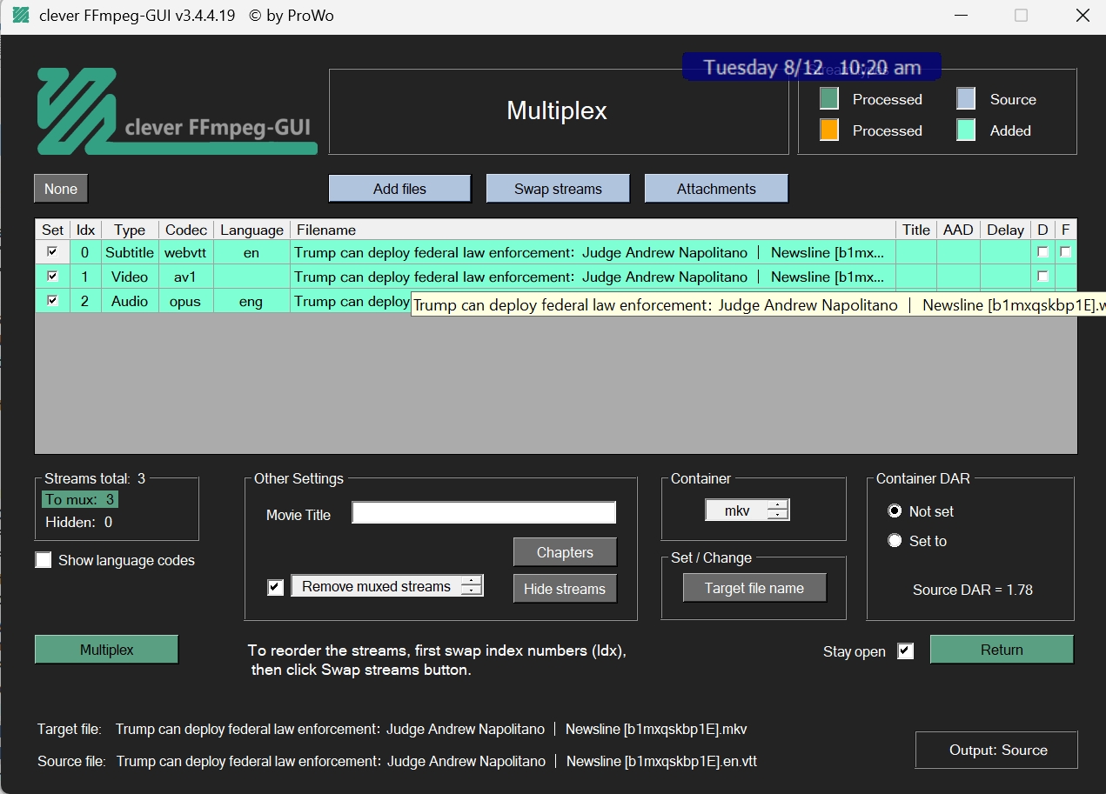Click the app icon in title bar

(x=19, y=16)
